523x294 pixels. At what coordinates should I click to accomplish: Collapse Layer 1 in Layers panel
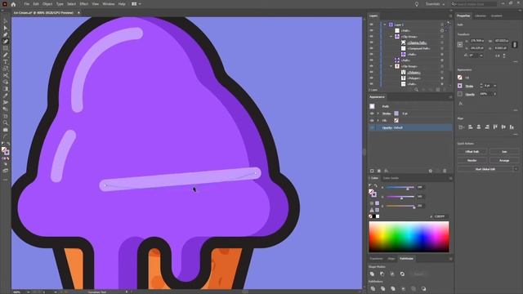click(x=385, y=24)
